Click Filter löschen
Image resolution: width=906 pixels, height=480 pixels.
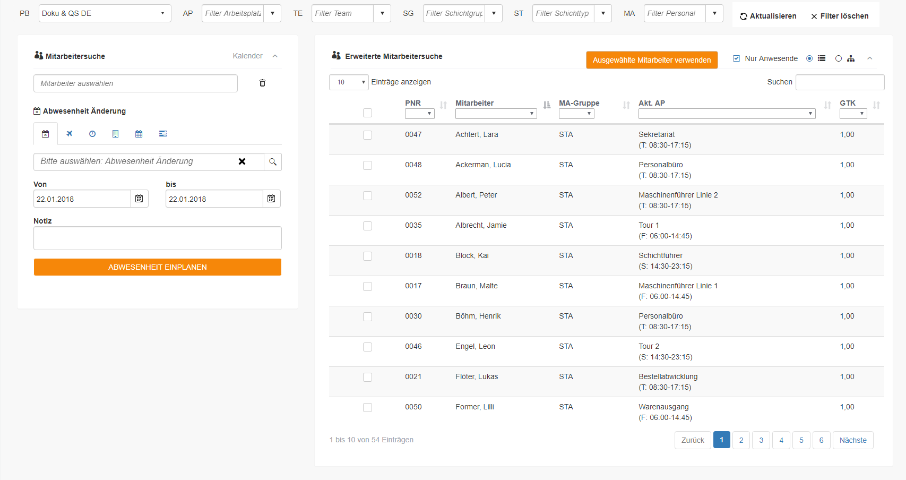[x=840, y=16]
